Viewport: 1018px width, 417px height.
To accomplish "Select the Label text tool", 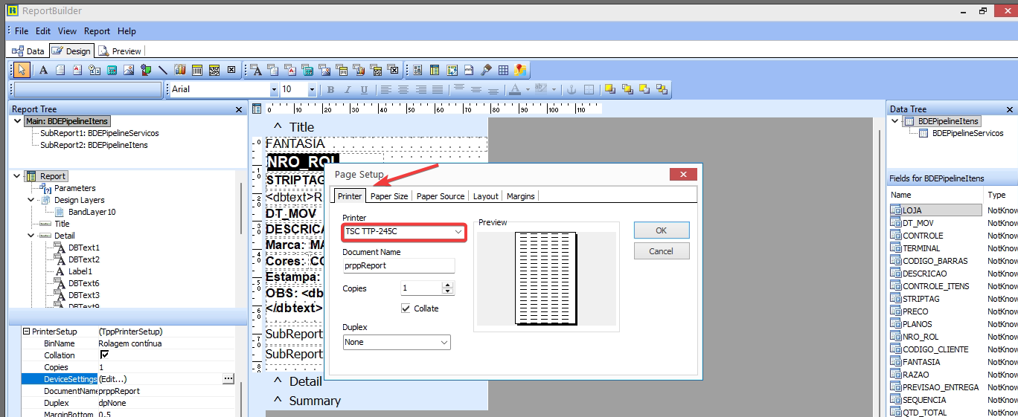I will (x=43, y=70).
